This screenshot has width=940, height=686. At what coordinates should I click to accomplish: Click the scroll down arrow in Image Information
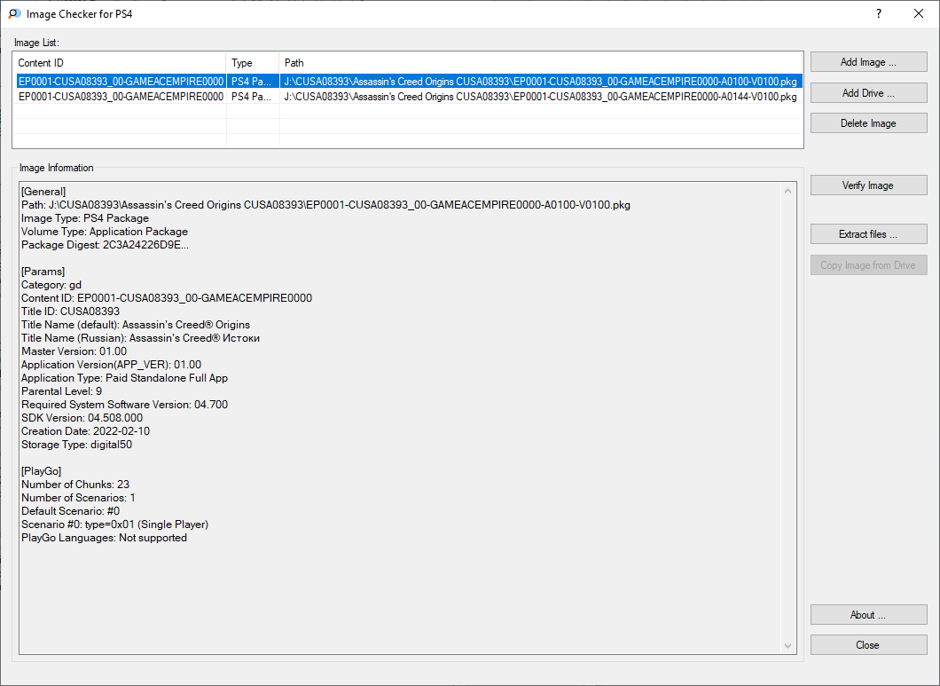(787, 646)
